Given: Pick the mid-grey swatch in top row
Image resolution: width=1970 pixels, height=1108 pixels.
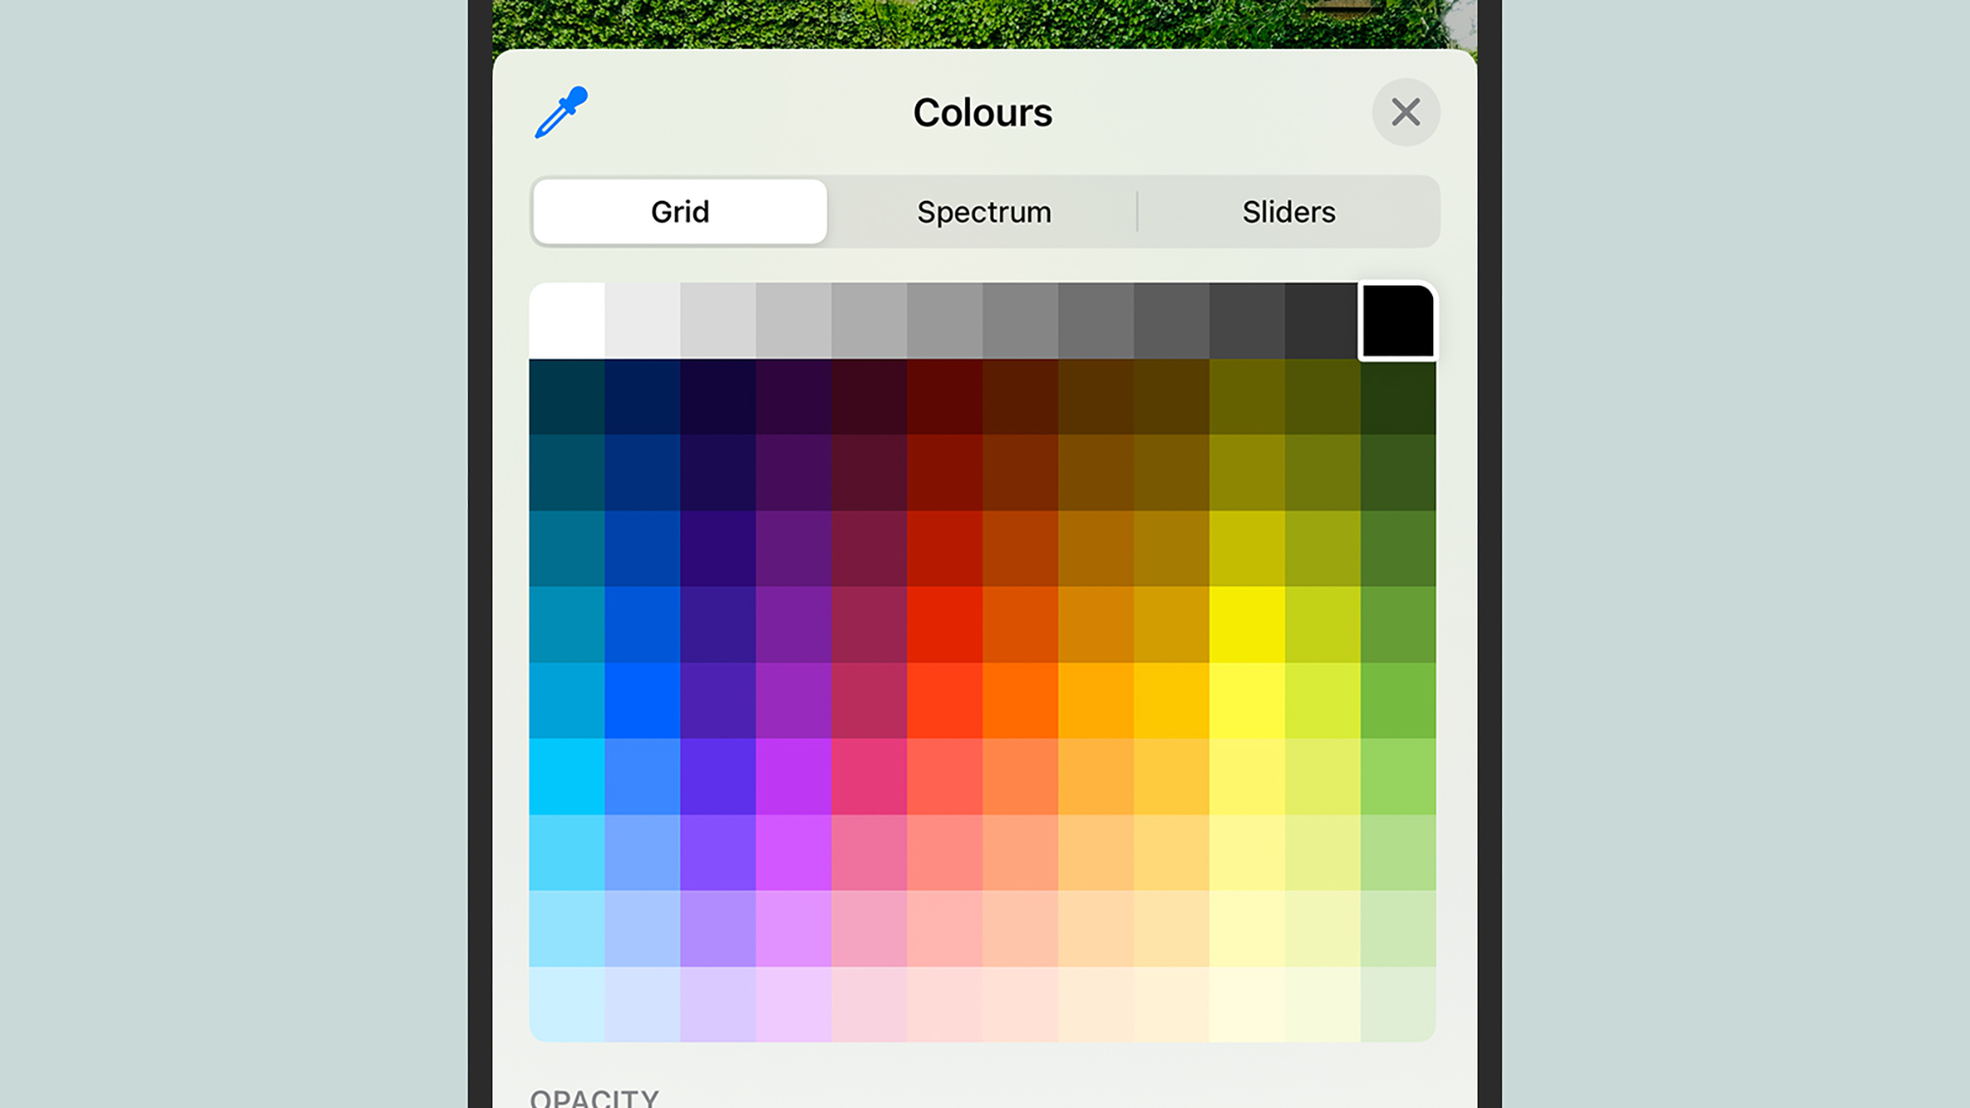Looking at the screenshot, I should point(945,321).
